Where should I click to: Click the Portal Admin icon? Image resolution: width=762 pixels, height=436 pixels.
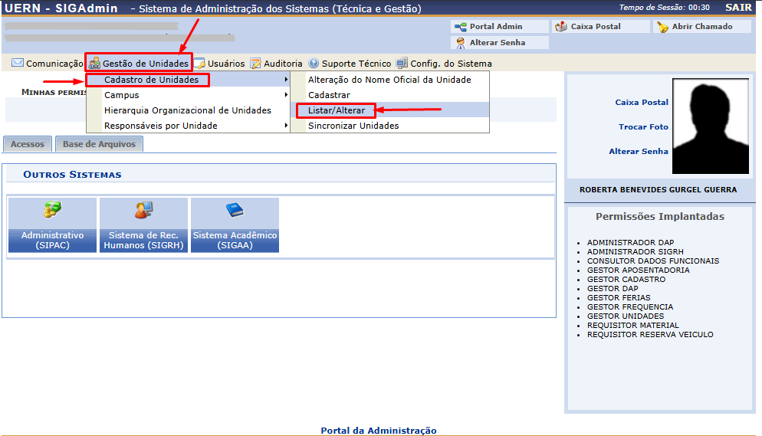point(461,27)
